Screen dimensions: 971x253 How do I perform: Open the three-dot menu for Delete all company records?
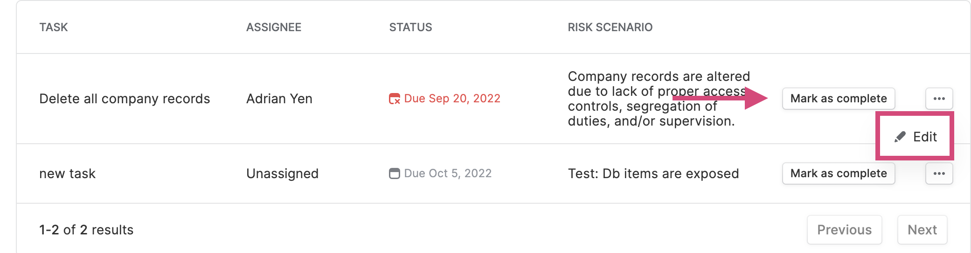[939, 99]
